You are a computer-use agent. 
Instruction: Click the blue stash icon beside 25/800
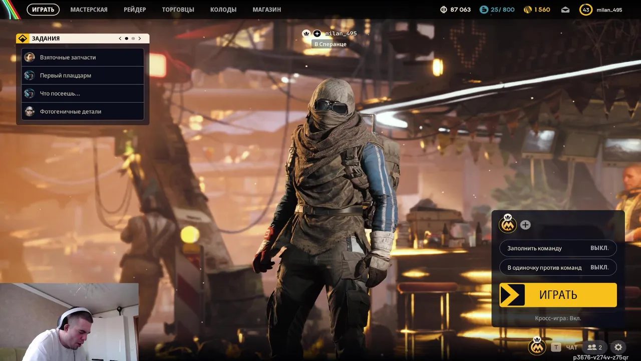tap(484, 10)
